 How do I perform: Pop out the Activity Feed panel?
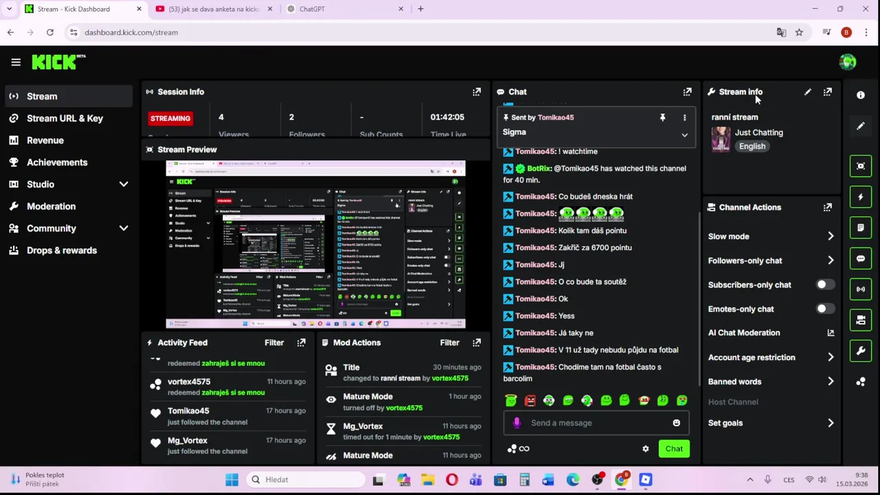301,342
